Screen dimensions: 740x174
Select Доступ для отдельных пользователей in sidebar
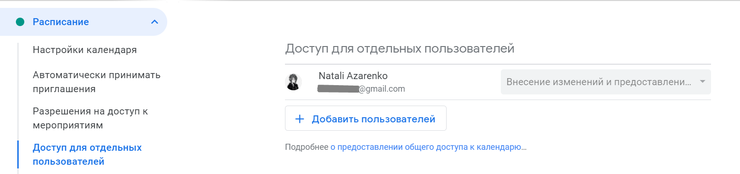87,154
